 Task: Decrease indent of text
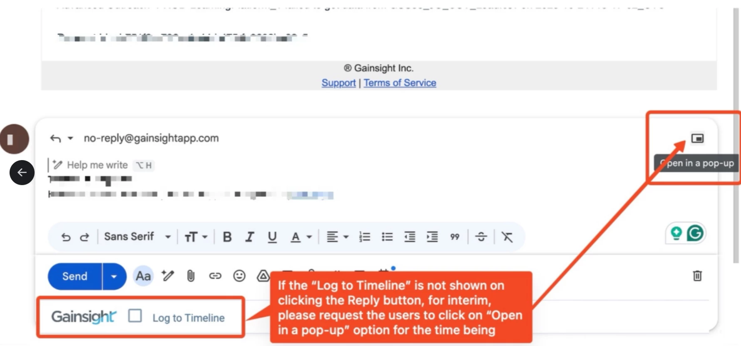click(x=410, y=237)
